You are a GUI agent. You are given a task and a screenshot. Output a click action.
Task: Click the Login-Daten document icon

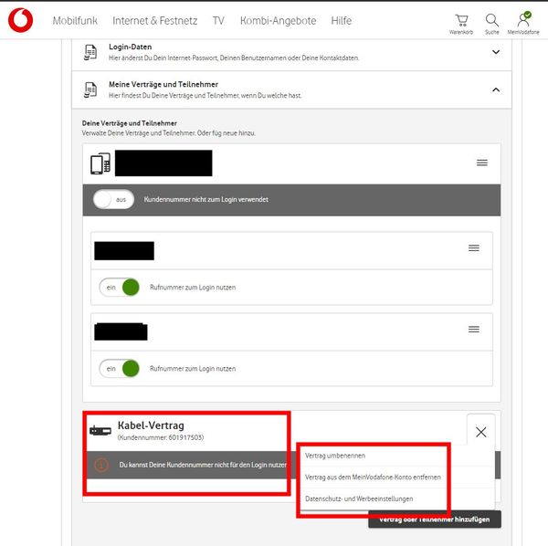tap(90, 52)
